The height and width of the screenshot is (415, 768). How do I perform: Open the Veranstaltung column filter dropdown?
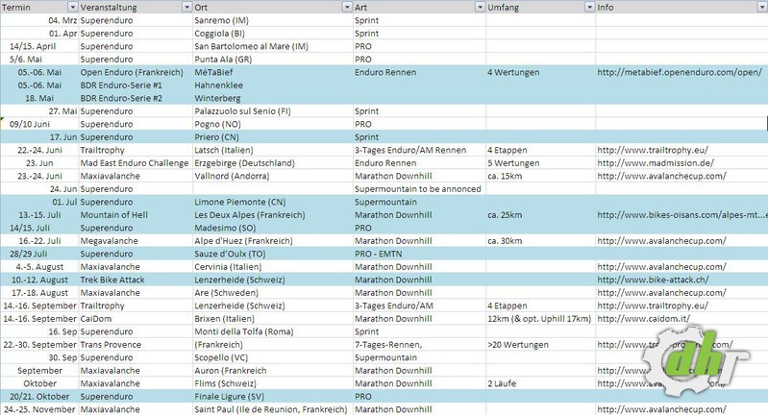click(186, 8)
